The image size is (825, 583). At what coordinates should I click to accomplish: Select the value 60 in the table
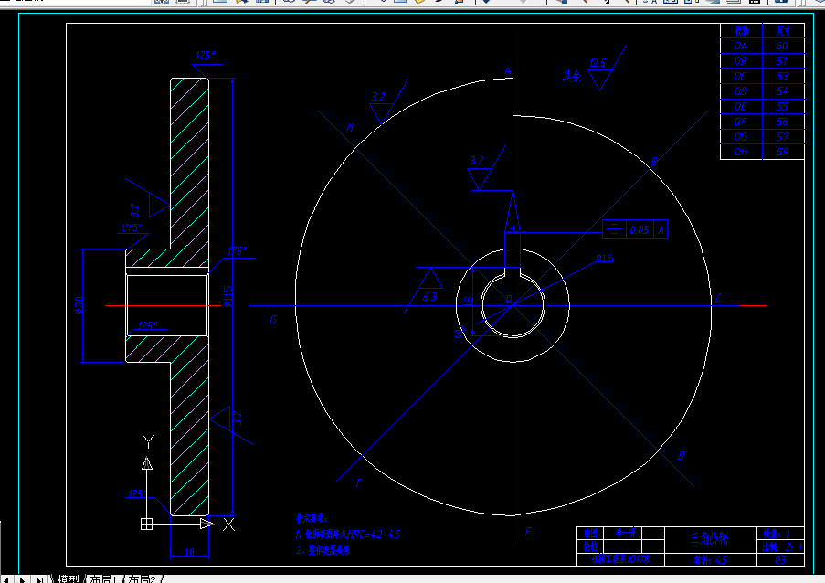tap(782, 46)
